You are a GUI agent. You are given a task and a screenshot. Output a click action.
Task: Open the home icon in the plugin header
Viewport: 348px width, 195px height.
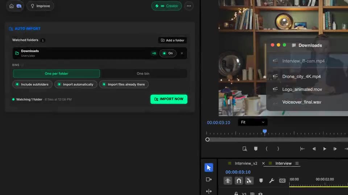11,6
